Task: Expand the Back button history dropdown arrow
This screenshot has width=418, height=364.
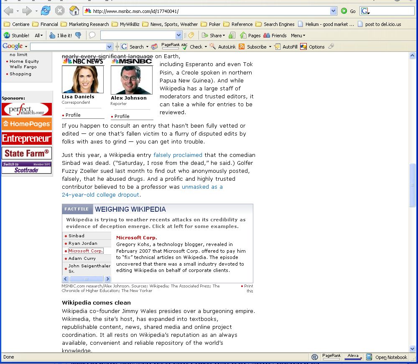Action: click(x=18, y=11)
